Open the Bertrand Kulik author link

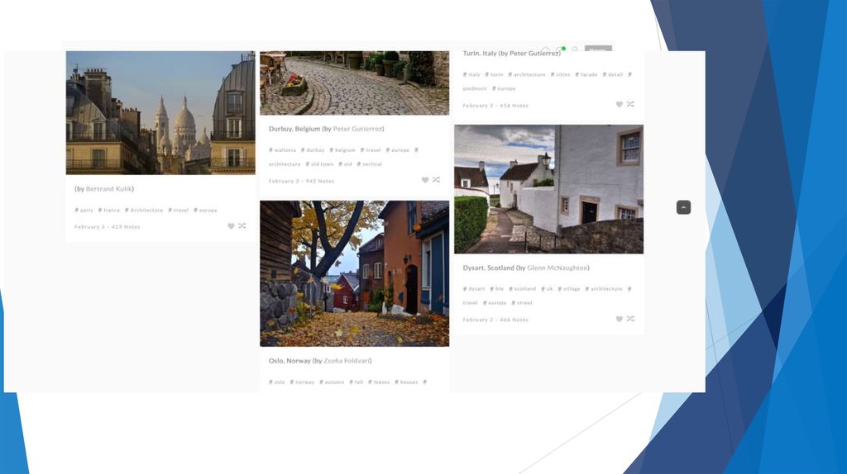[109, 189]
